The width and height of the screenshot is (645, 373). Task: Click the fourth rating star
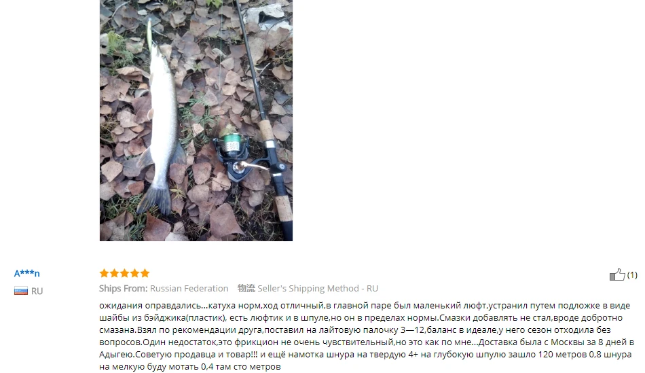(x=134, y=273)
